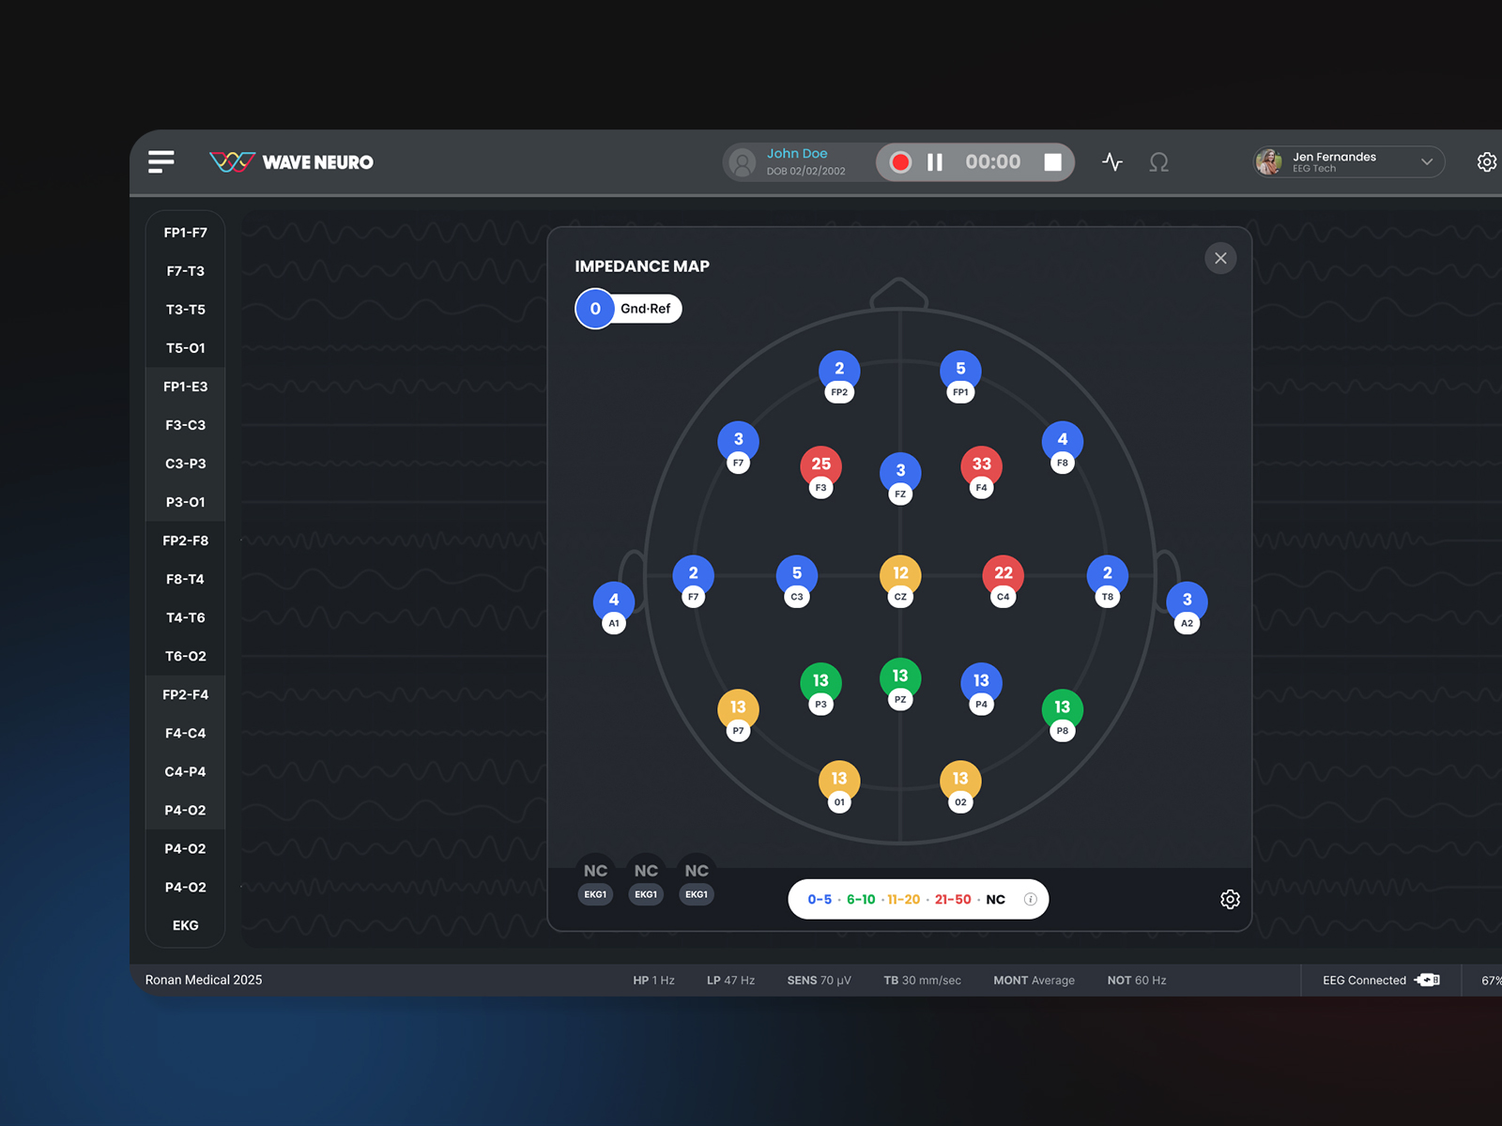
Task: Open the waveform activity icon
Action: 1112,162
